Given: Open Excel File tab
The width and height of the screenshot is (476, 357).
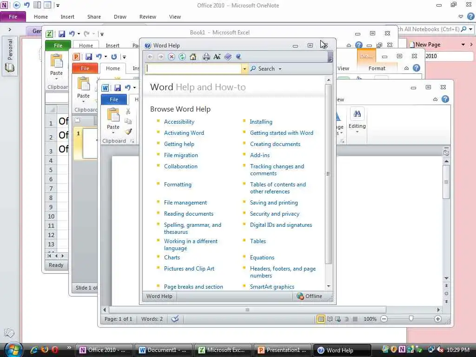Looking at the screenshot, I should pyautogui.click(x=58, y=46).
